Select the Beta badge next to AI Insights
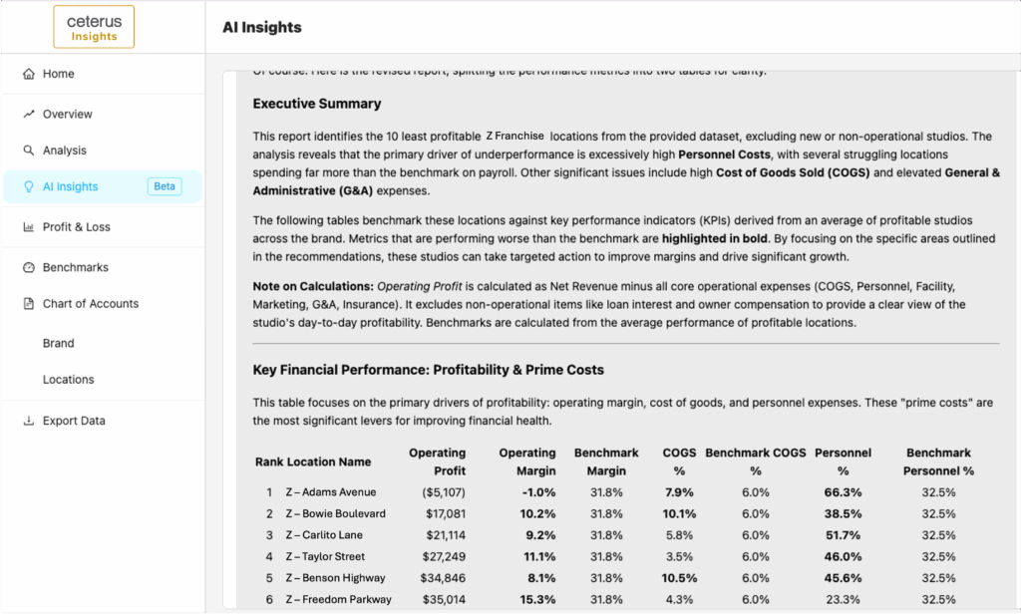 pos(165,186)
